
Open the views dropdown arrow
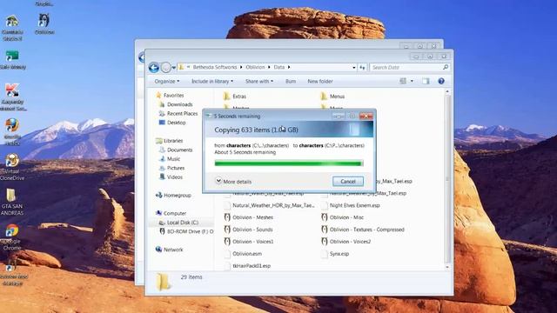(x=412, y=81)
